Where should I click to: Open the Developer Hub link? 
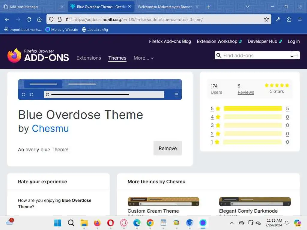[264, 41]
